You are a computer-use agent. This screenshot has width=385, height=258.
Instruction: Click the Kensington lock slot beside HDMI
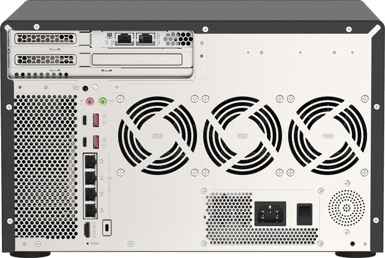[107, 227]
